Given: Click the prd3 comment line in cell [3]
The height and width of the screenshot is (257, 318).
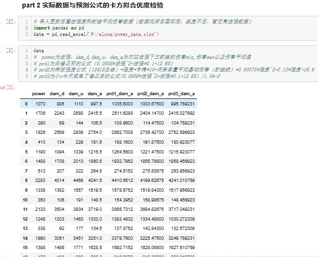Looking at the screenshot, I should [x=127, y=76].
